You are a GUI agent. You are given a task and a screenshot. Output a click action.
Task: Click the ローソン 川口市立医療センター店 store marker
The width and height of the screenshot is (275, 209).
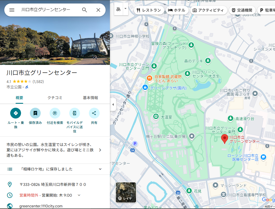pos(263,157)
